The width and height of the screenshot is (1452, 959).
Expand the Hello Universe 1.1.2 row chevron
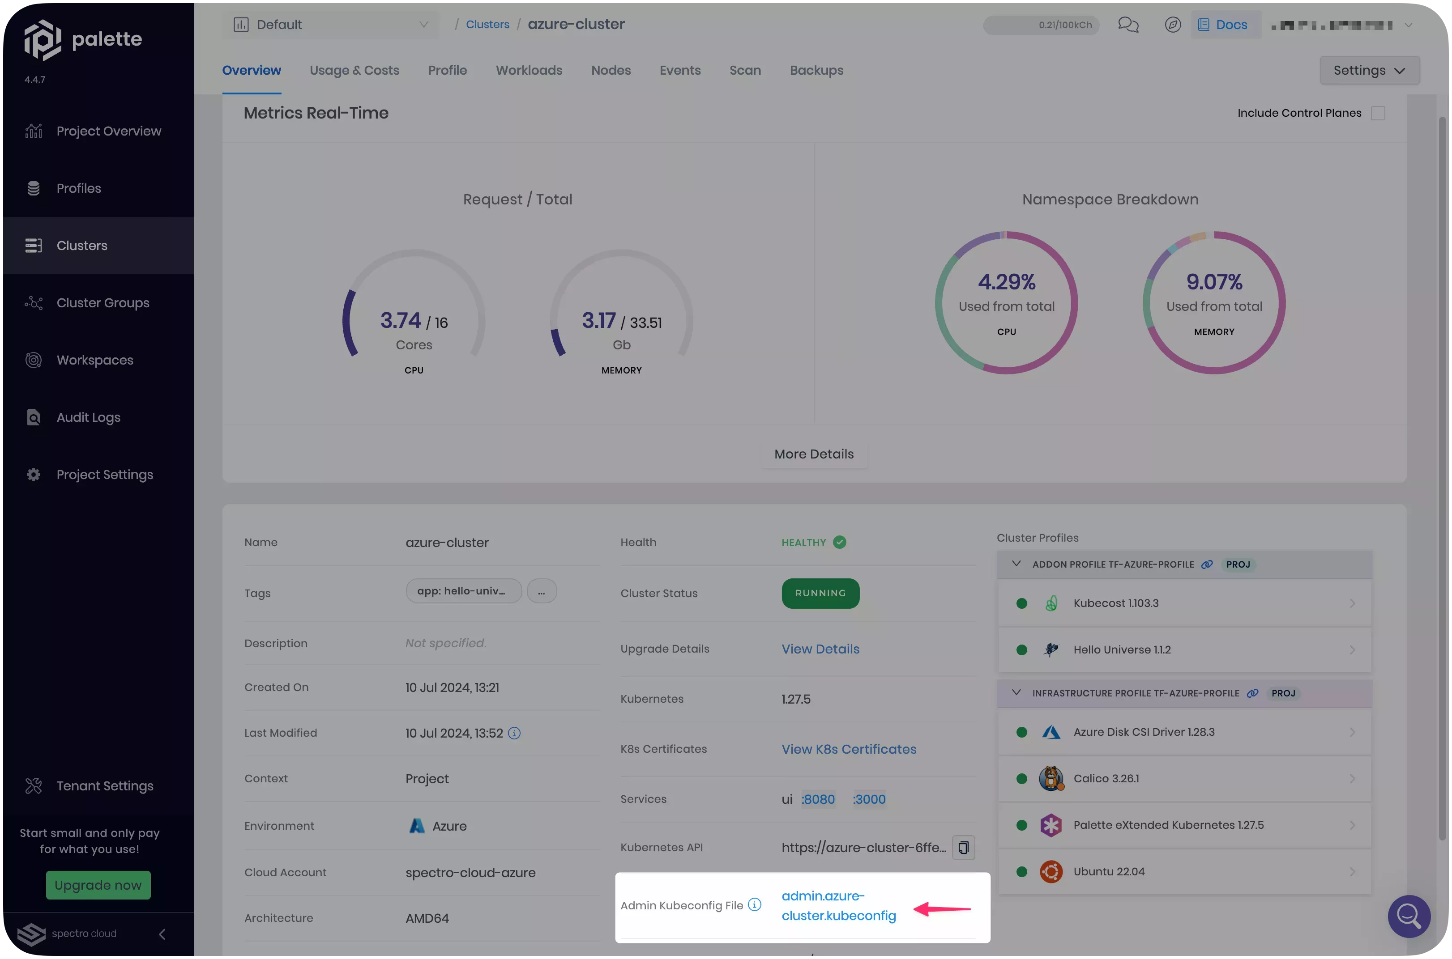[x=1352, y=649]
